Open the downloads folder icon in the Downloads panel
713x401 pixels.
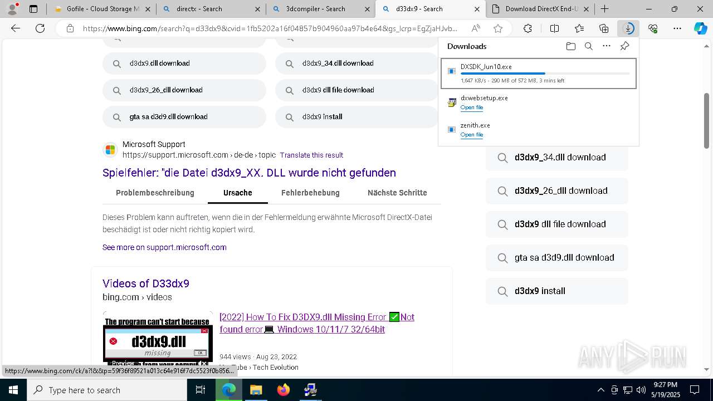[570, 46]
